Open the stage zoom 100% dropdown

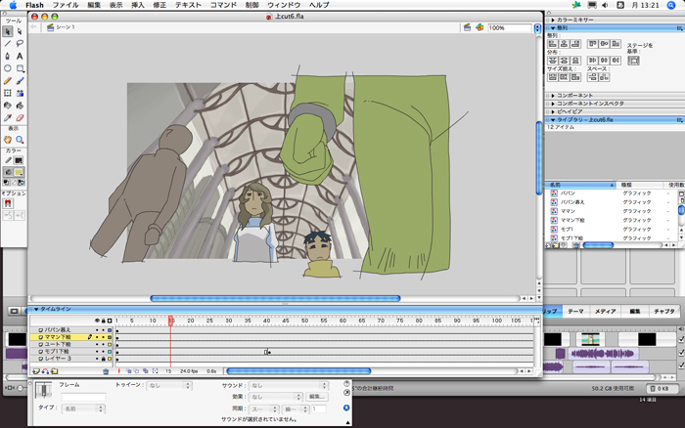point(536,28)
